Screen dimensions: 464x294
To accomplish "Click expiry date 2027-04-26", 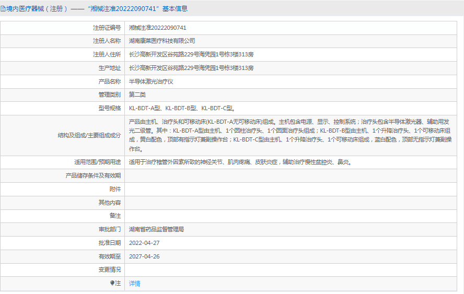I will point(144,256).
